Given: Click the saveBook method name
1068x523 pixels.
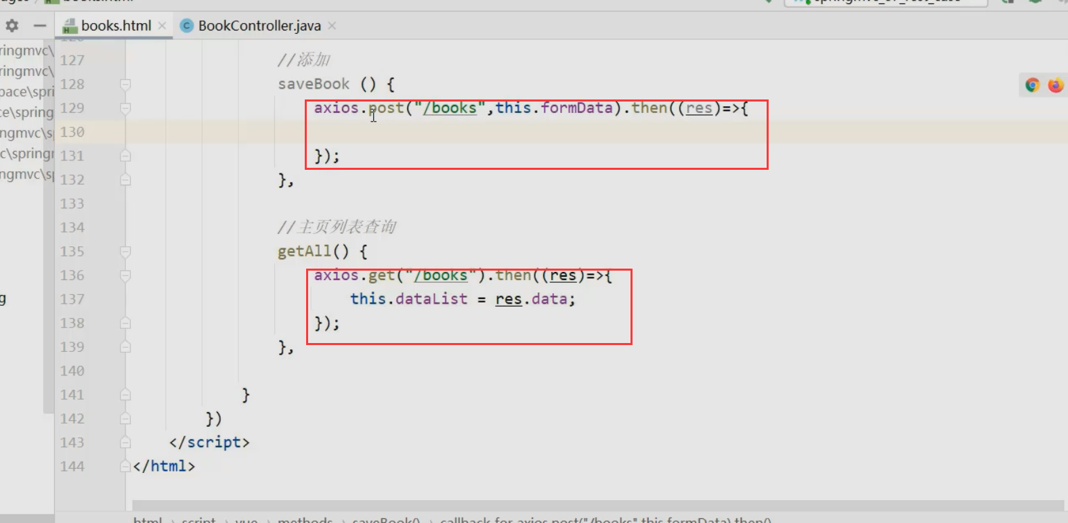Looking at the screenshot, I should coord(314,84).
